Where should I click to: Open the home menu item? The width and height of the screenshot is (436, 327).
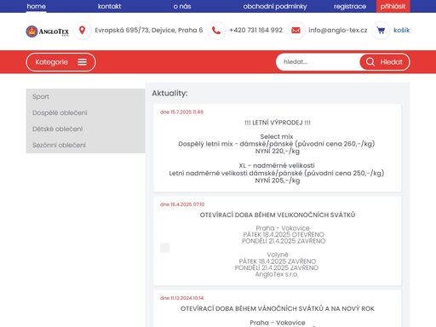[x=36, y=6]
